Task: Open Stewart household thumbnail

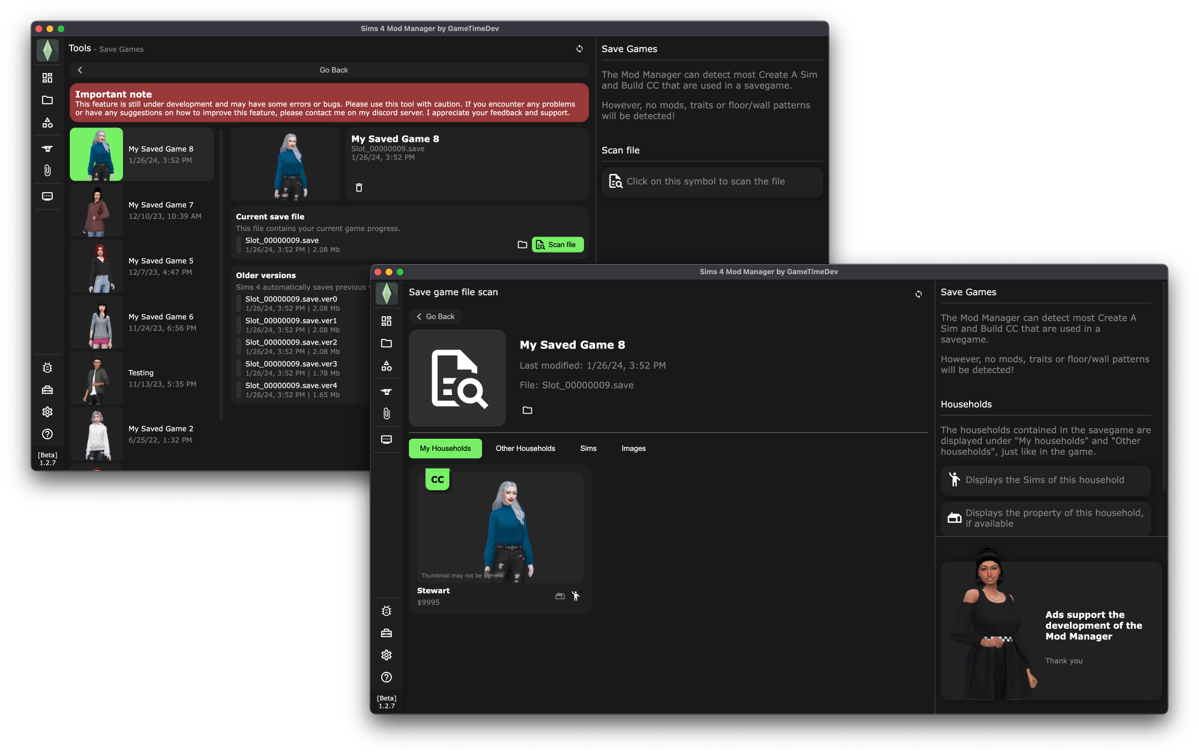Action: (500, 526)
